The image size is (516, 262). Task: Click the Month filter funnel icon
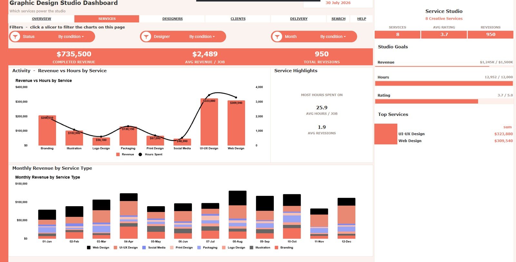(277, 37)
